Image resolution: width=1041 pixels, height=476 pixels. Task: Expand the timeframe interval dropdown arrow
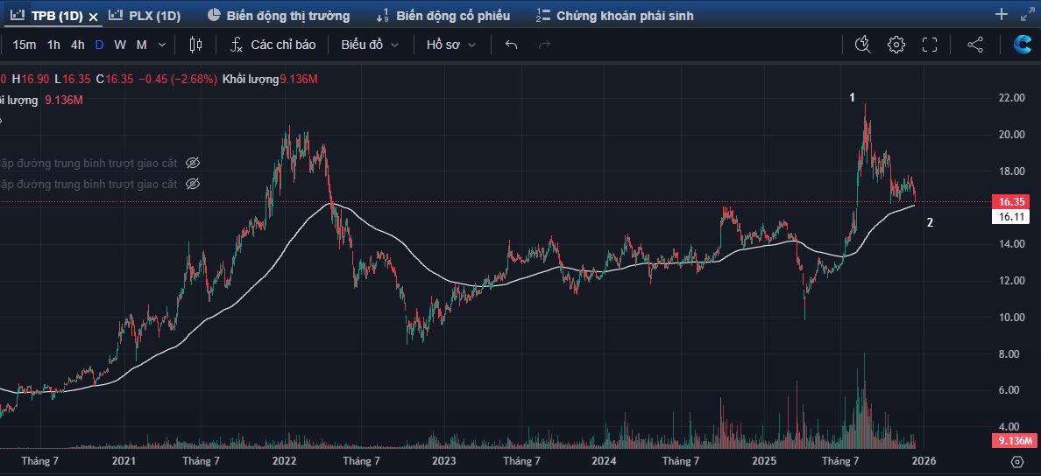click(x=163, y=45)
